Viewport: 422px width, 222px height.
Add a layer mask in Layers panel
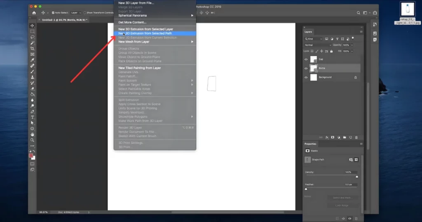[x=333, y=137]
